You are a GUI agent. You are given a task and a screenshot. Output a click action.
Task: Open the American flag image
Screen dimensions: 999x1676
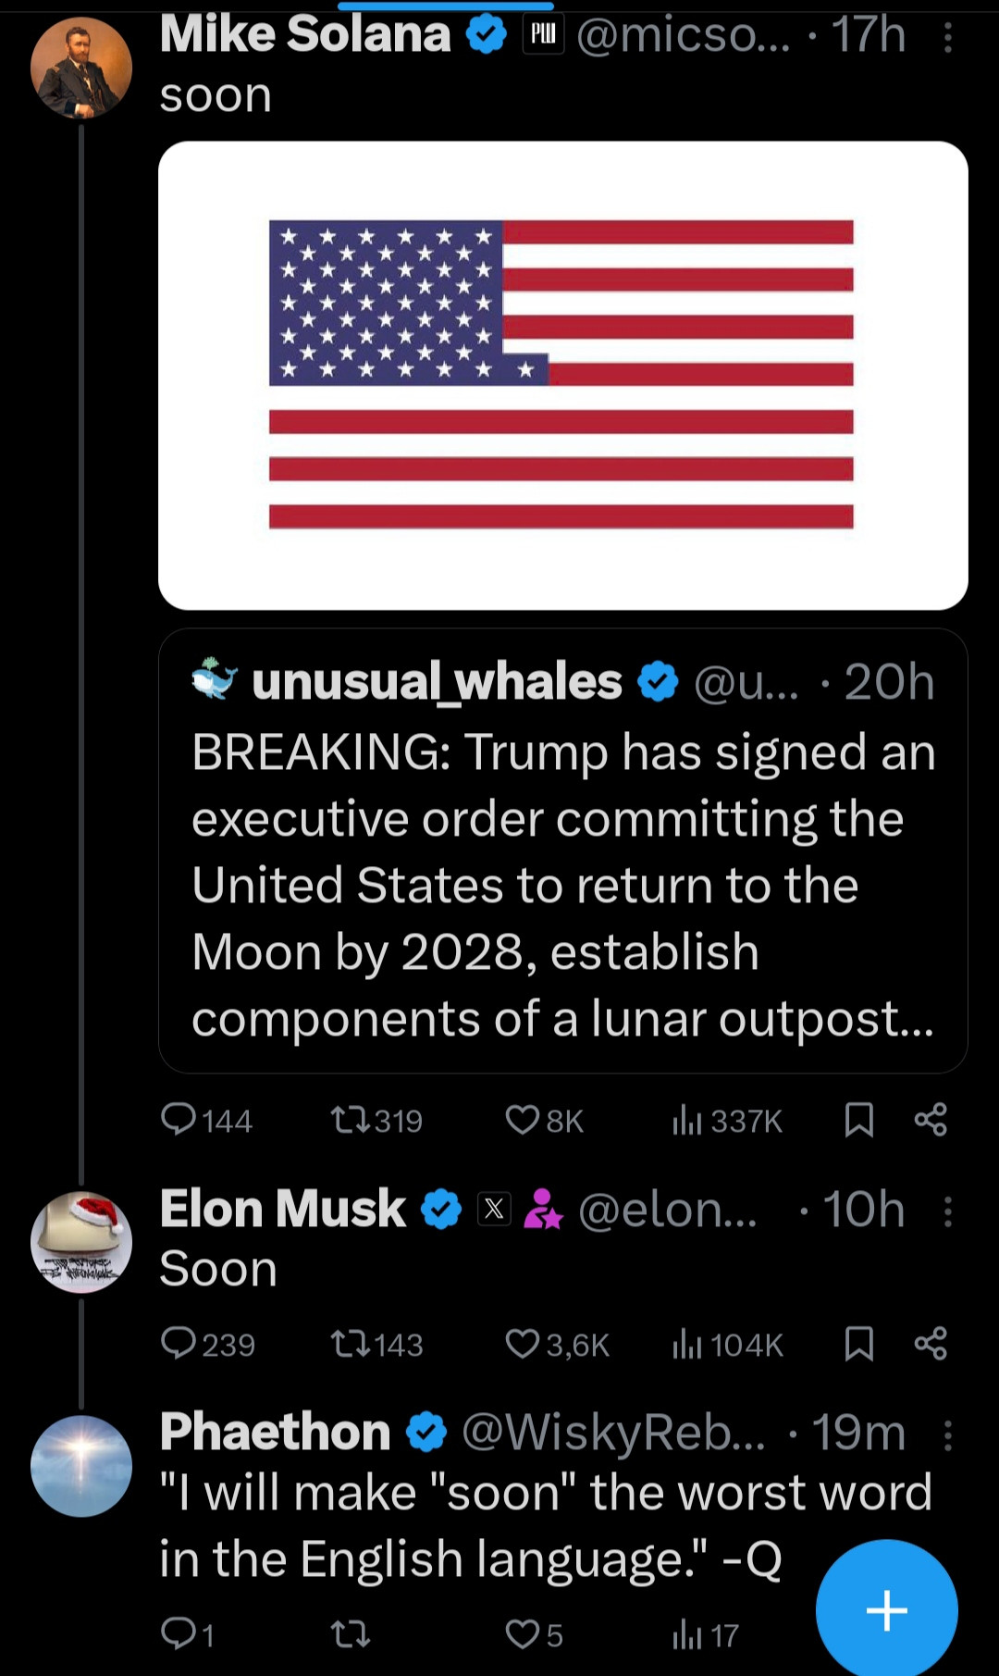562,375
